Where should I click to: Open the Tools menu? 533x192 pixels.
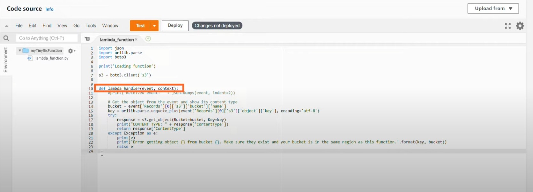coord(90,26)
